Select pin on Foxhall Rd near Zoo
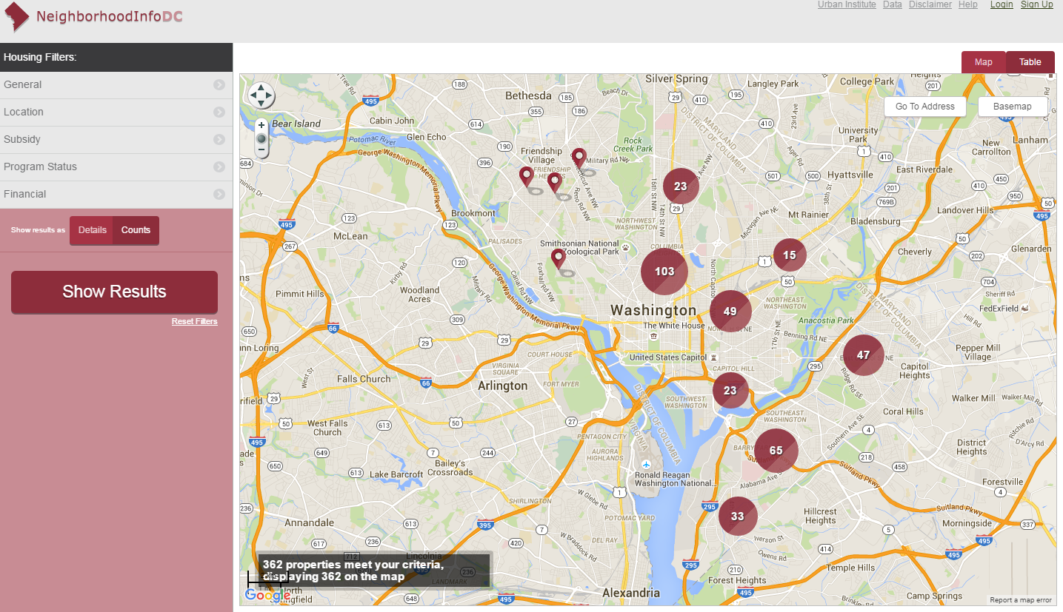This screenshot has width=1063, height=612. pos(558,259)
